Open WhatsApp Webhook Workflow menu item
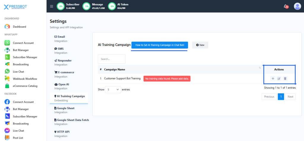 tap(25, 79)
